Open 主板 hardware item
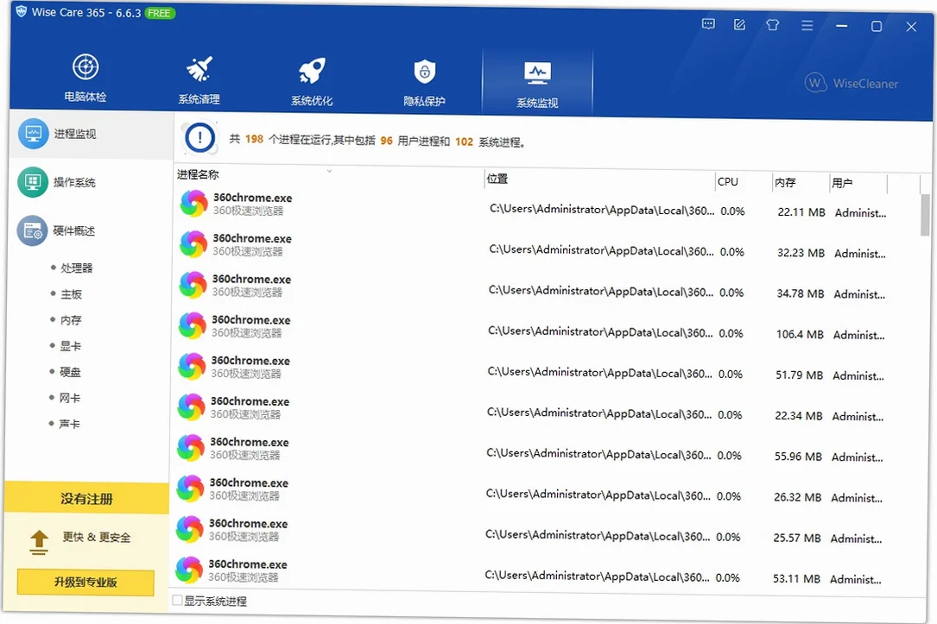 coord(71,293)
